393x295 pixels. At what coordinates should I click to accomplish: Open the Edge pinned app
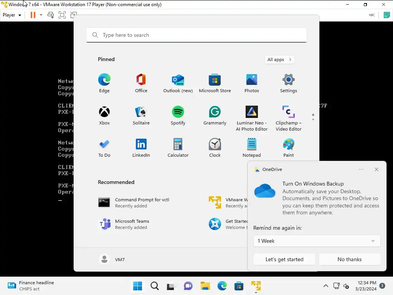tap(104, 83)
